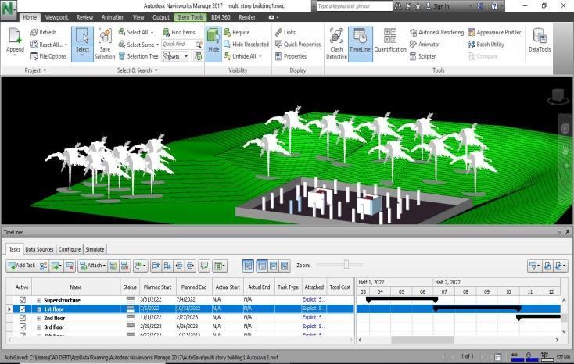Switch to the Viewpoint ribbon tab
Screen dimensions: 574x364
56,17
